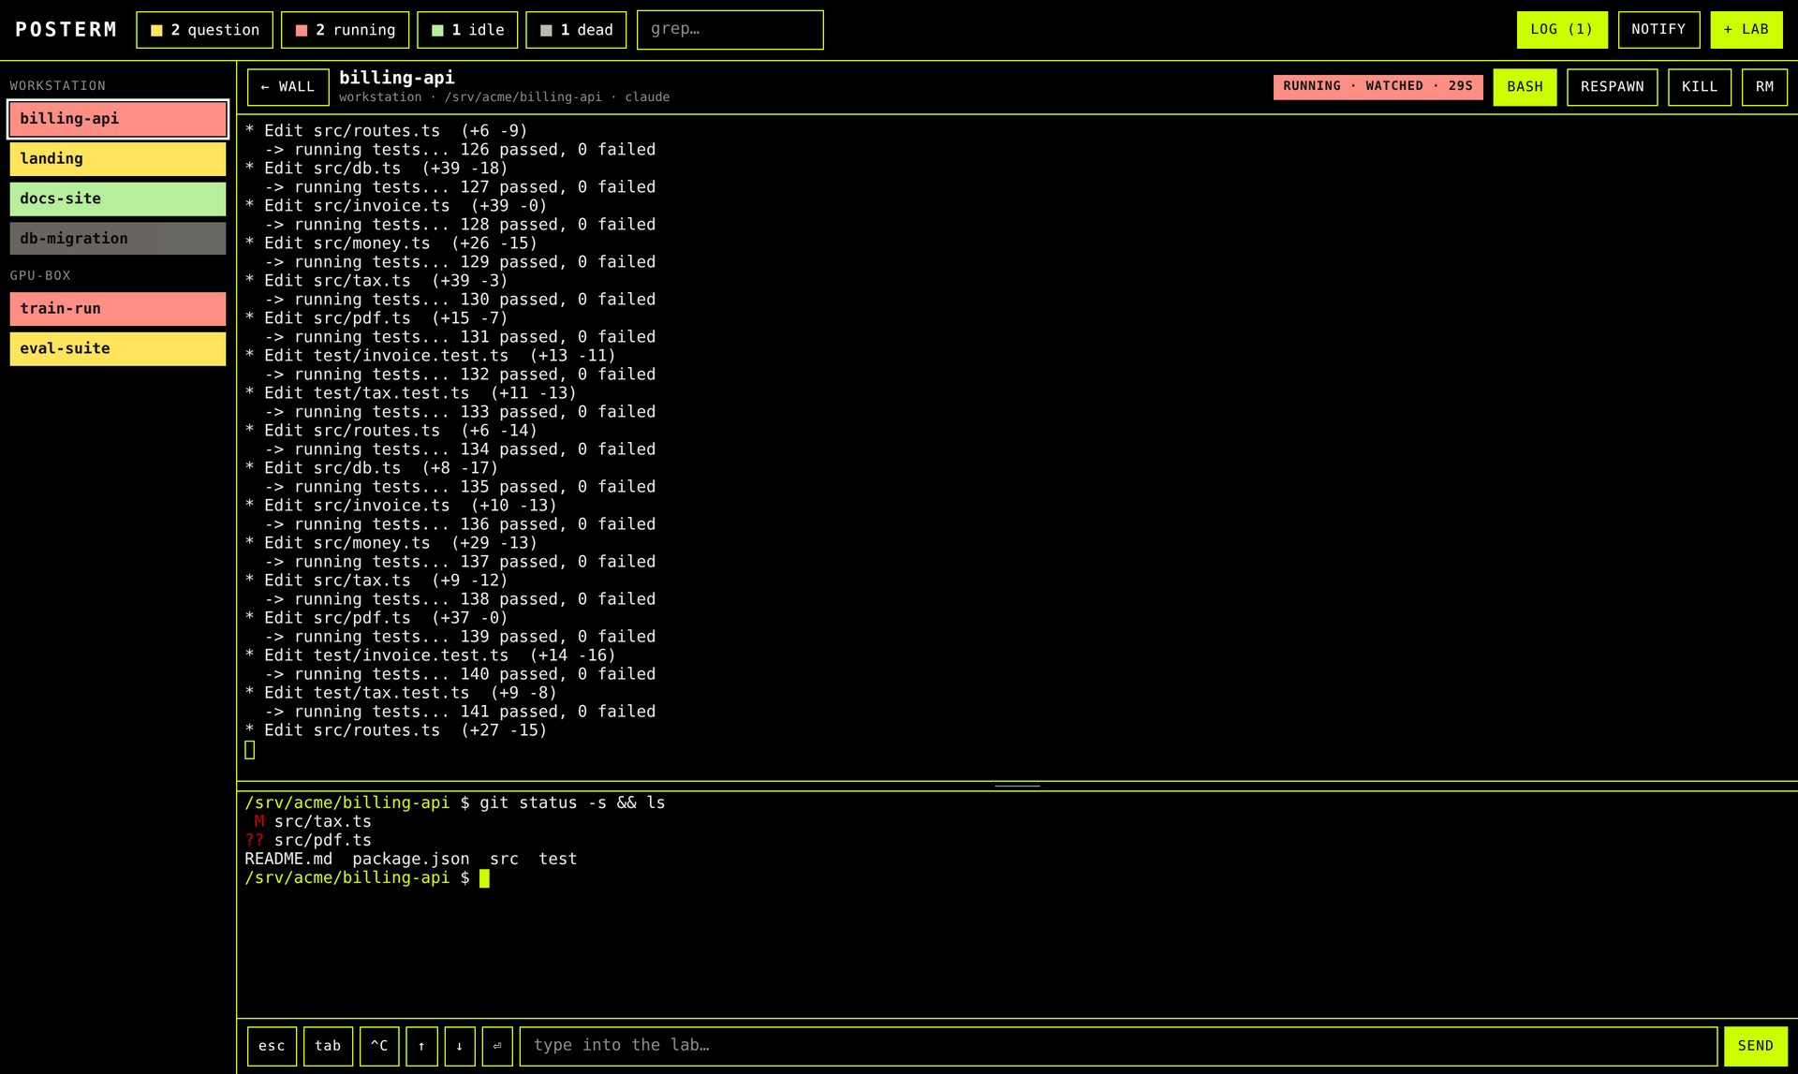Click the billing-api session title heading
The width and height of the screenshot is (1798, 1074).
click(396, 78)
